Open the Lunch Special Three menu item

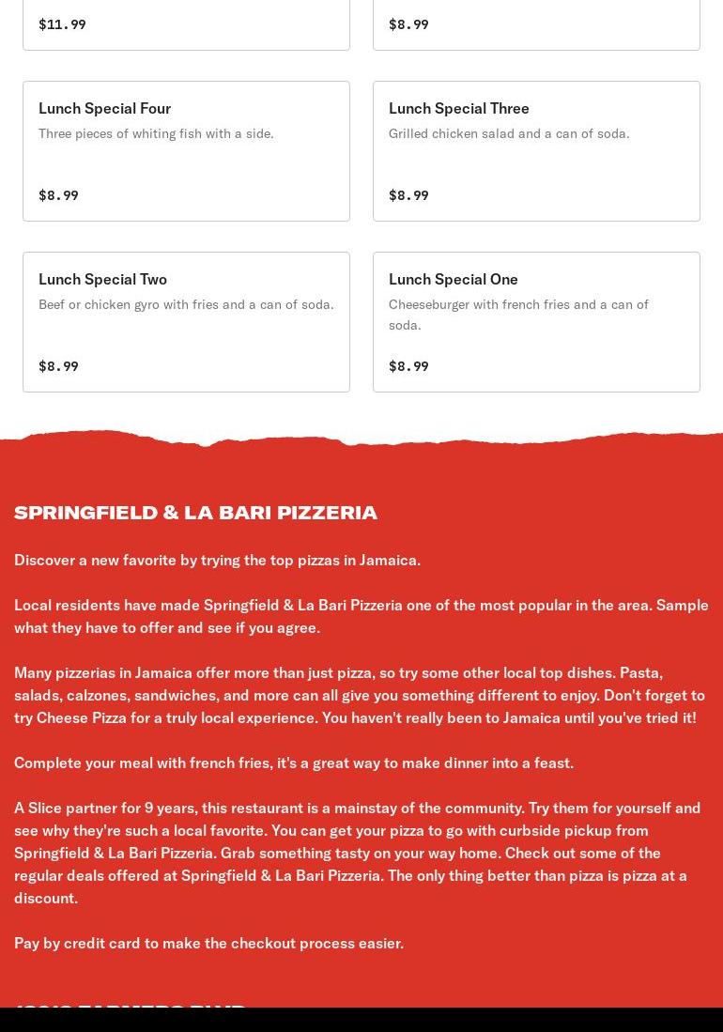tap(536, 151)
